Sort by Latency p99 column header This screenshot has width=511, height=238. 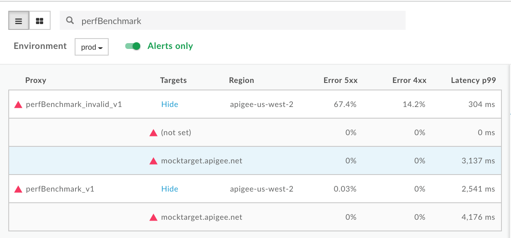point(473,80)
